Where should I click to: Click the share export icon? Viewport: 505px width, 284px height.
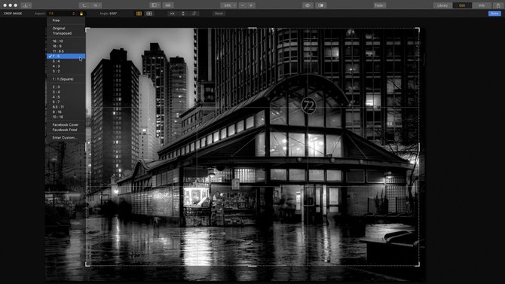click(498, 5)
